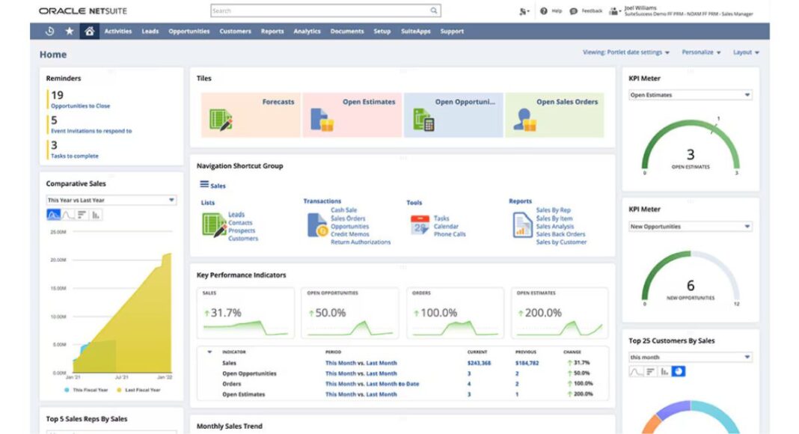This screenshot has width=799, height=434.
Task: Select the area chart view in Comparative Sales
Action: tap(53, 216)
